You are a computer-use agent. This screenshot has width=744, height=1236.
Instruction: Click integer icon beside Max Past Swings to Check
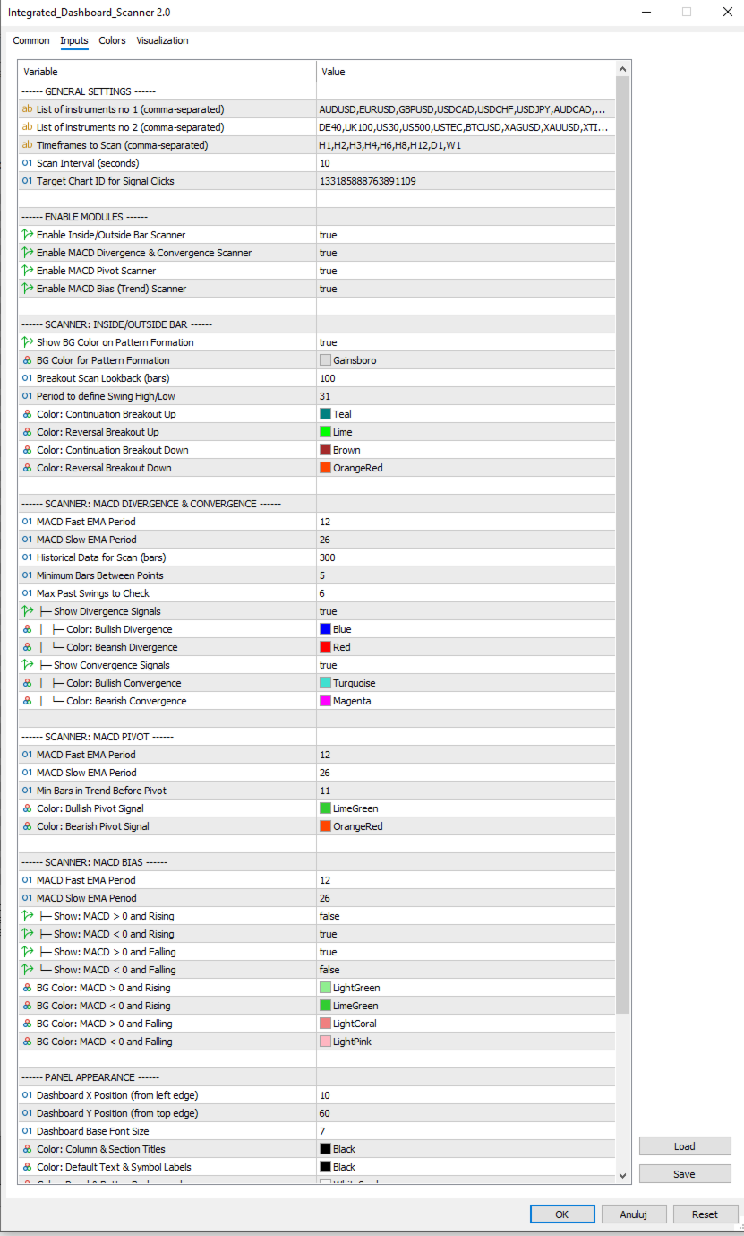(27, 593)
